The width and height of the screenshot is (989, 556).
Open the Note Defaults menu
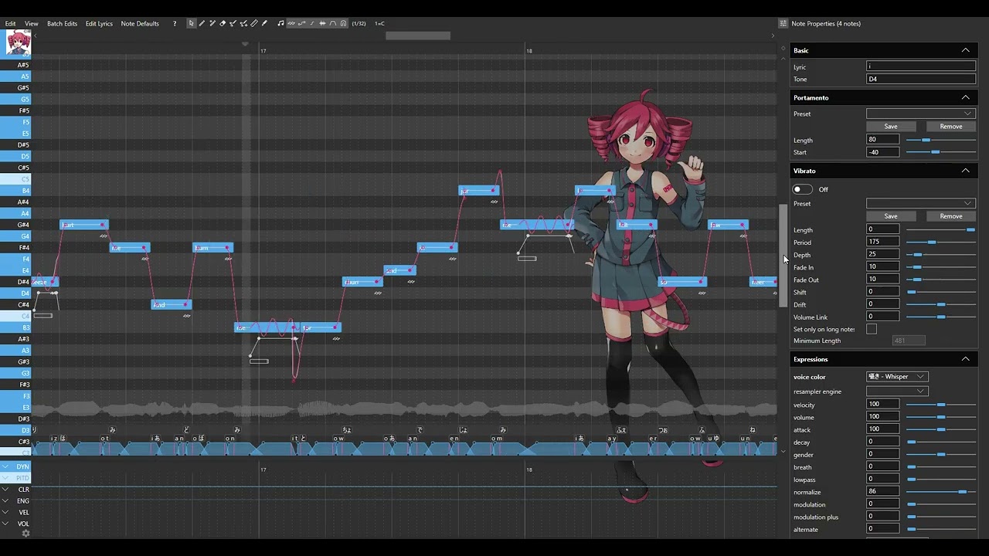coord(140,23)
